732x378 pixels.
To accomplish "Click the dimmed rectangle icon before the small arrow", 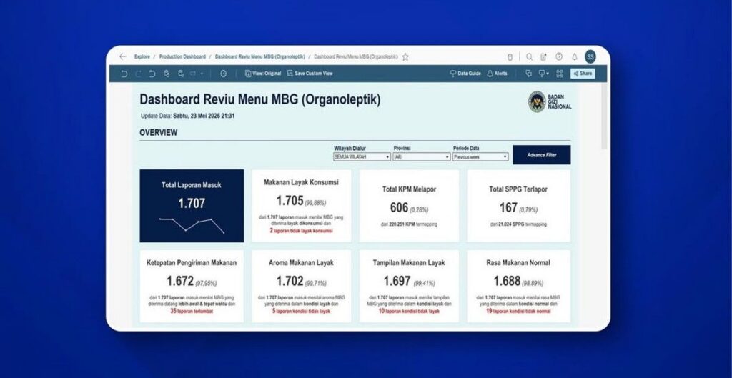I will [x=193, y=74].
